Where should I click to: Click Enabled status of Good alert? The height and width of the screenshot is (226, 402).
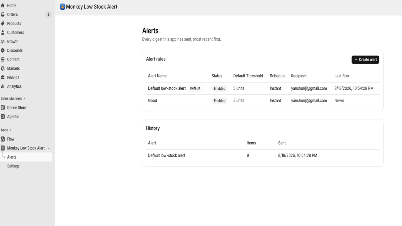220,101
